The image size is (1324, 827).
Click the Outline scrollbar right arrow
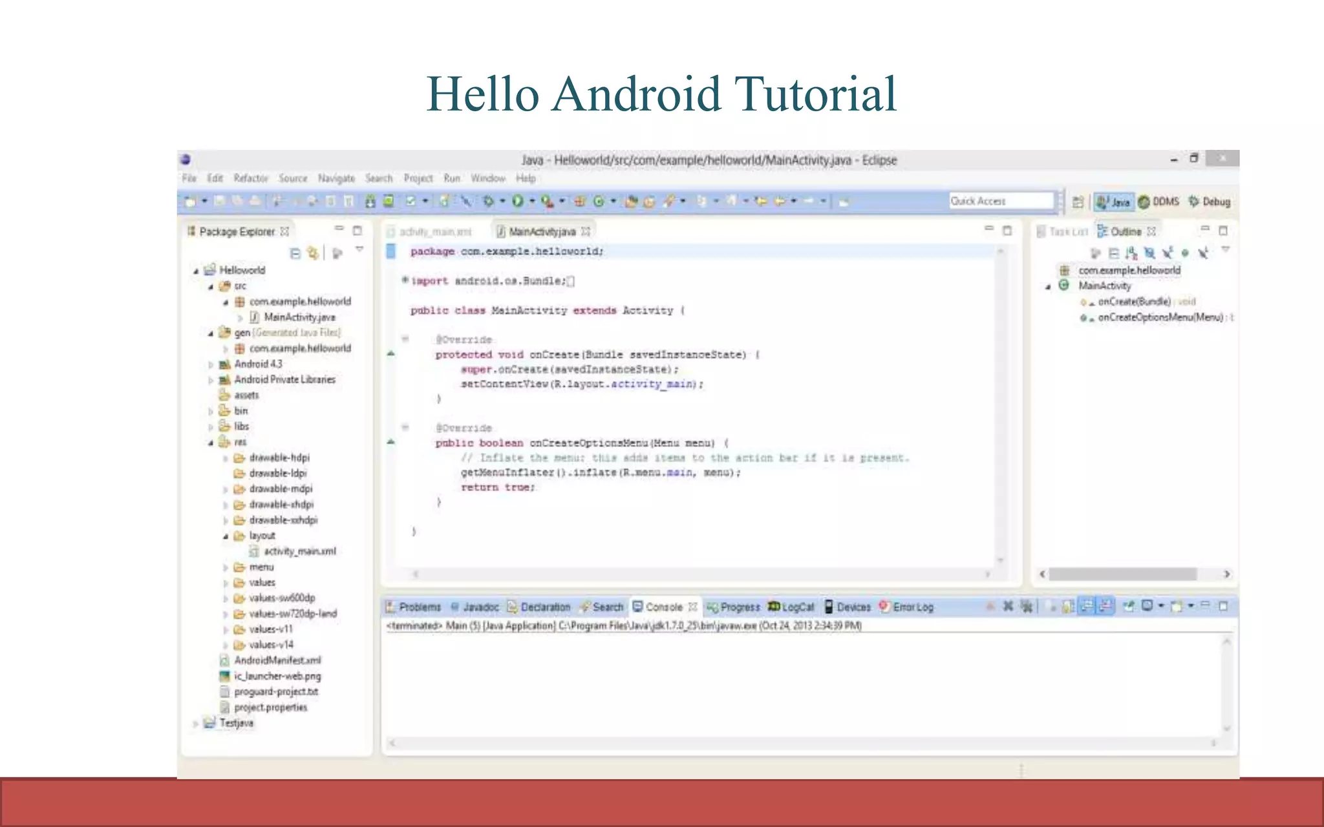(1227, 574)
